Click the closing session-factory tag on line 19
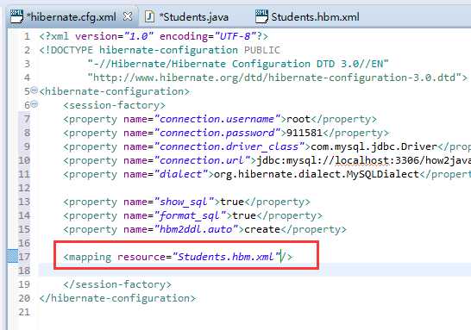The width and height of the screenshot is (471, 330). click(117, 284)
